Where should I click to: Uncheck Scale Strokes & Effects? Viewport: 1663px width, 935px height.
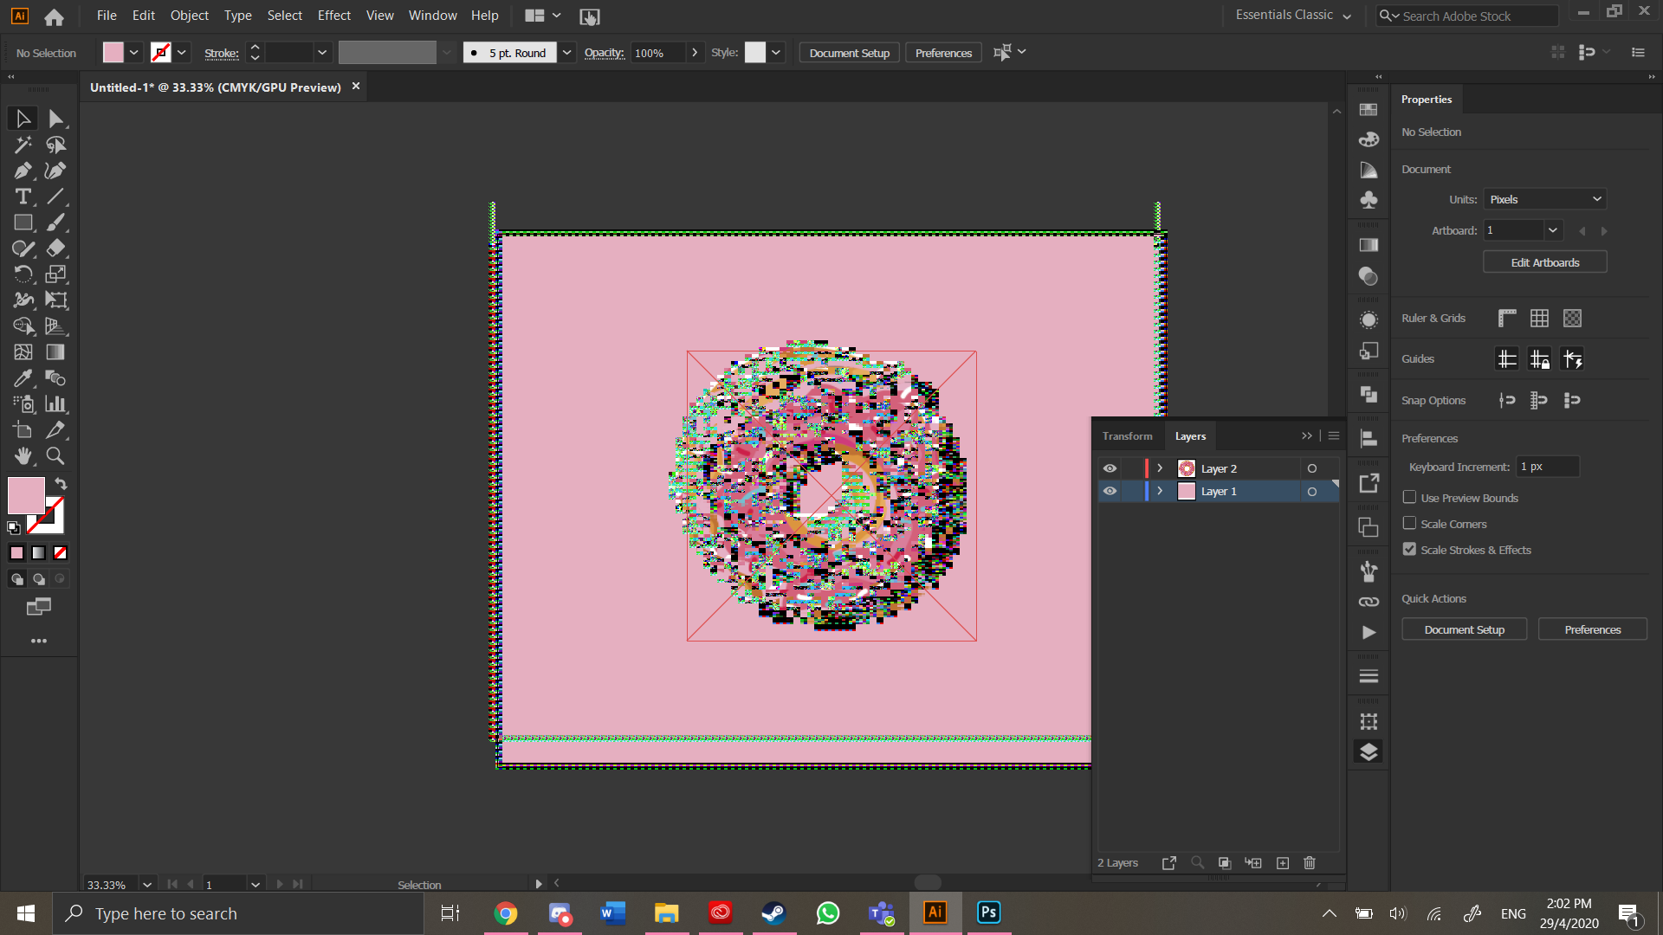coord(1410,550)
